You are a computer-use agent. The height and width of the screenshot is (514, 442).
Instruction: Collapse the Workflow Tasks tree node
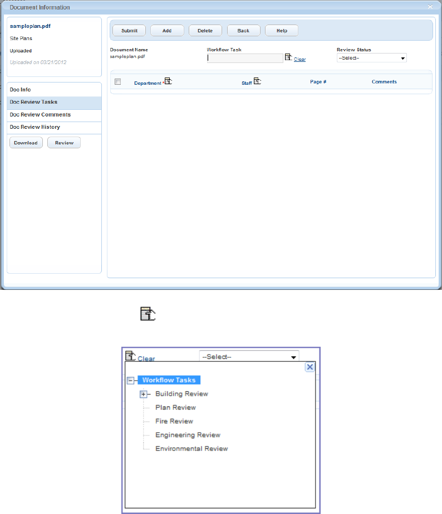coord(130,381)
